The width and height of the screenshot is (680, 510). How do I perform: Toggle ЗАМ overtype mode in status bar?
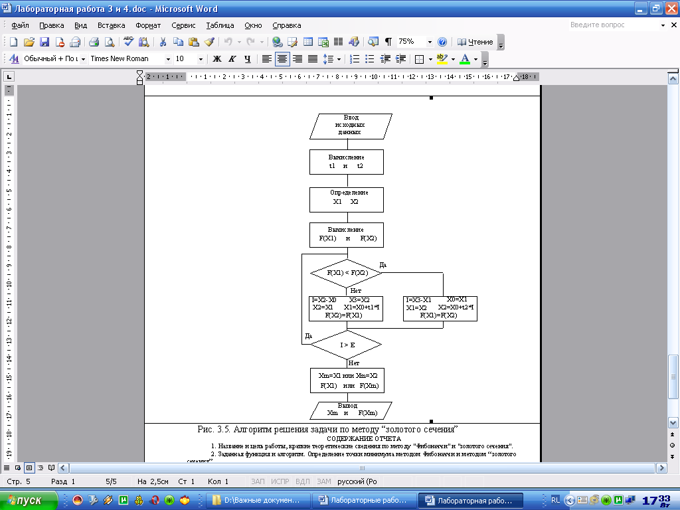tap(323, 481)
